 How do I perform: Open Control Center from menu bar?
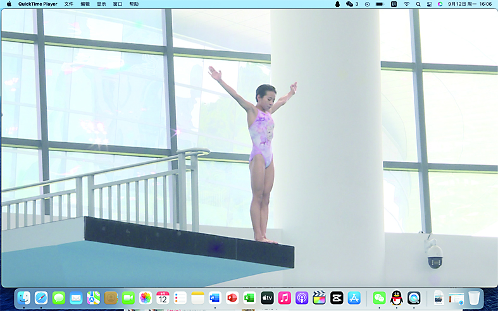430,4
